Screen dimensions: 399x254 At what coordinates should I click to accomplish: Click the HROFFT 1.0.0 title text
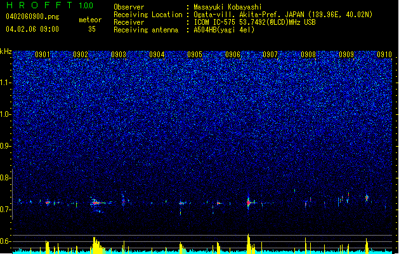pyautogui.click(x=50, y=5)
